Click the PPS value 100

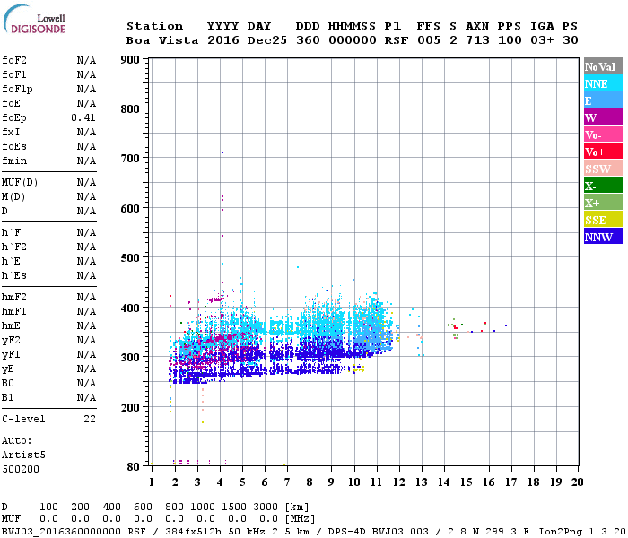510,40
